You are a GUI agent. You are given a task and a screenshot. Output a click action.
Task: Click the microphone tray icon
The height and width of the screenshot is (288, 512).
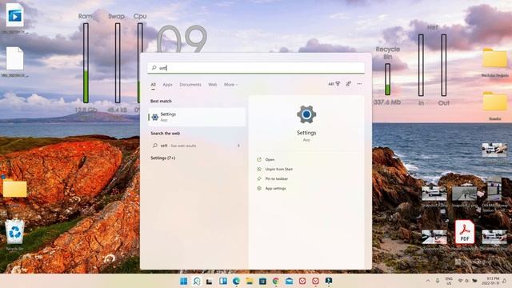(438, 281)
